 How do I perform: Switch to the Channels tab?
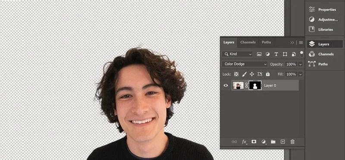coord(248,42)
